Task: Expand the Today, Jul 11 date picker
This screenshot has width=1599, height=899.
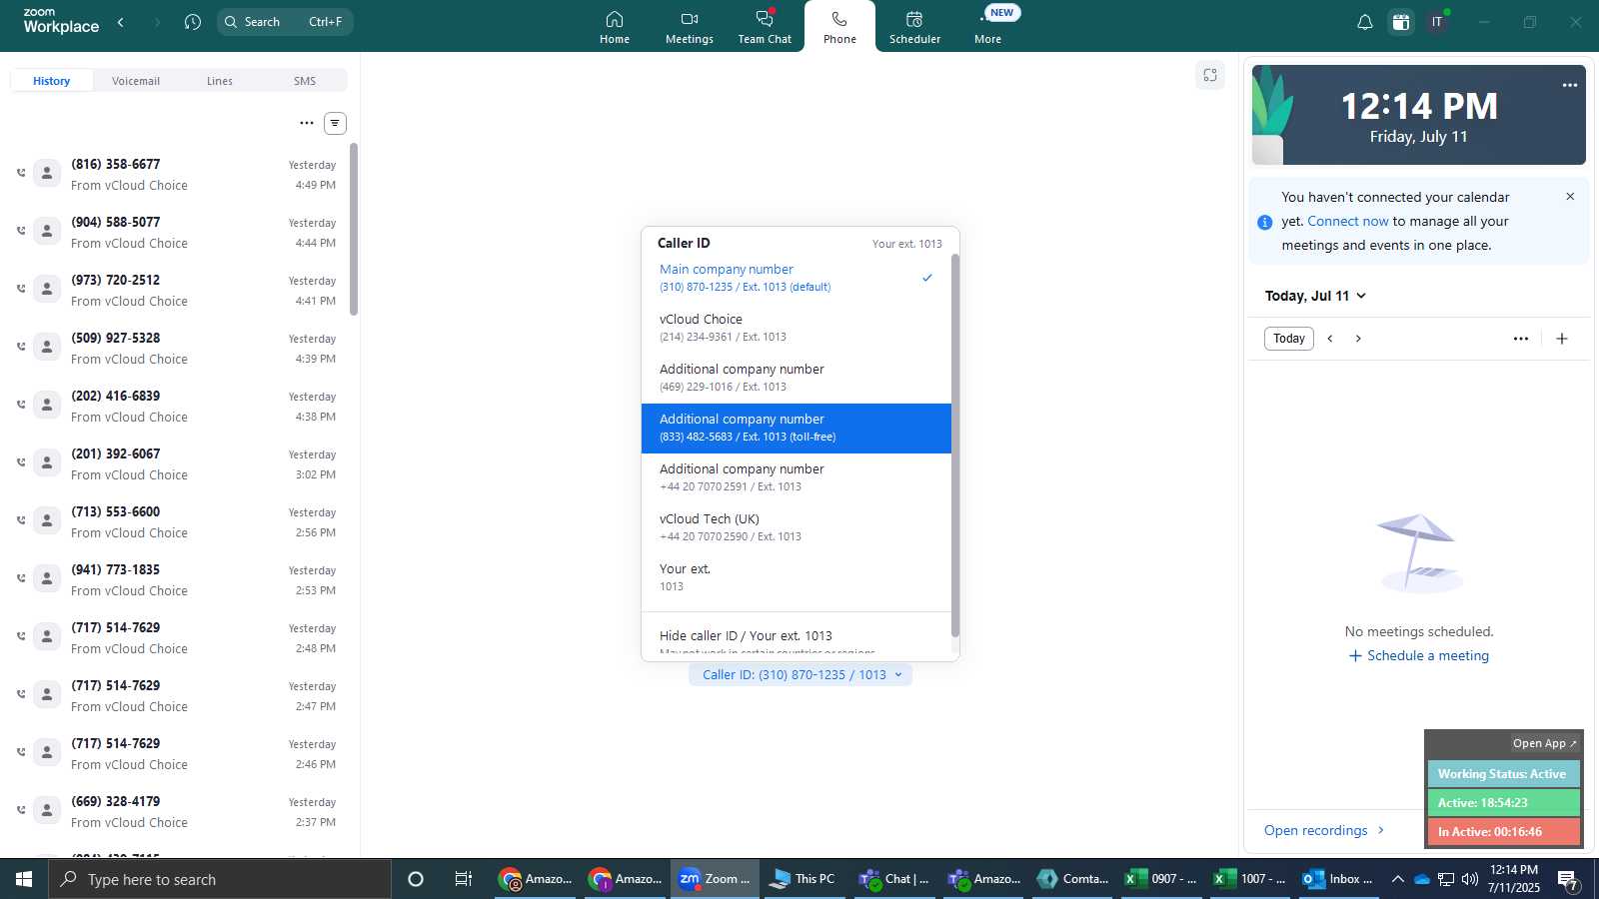Action: [1315, 296]
